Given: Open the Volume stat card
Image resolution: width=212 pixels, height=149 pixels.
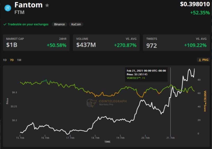Looking at the screenshot, I should [x=106, y=43].
